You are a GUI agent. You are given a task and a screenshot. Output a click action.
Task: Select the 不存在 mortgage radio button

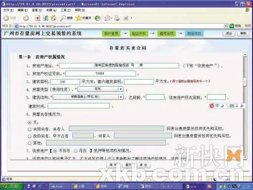[55, 151]
